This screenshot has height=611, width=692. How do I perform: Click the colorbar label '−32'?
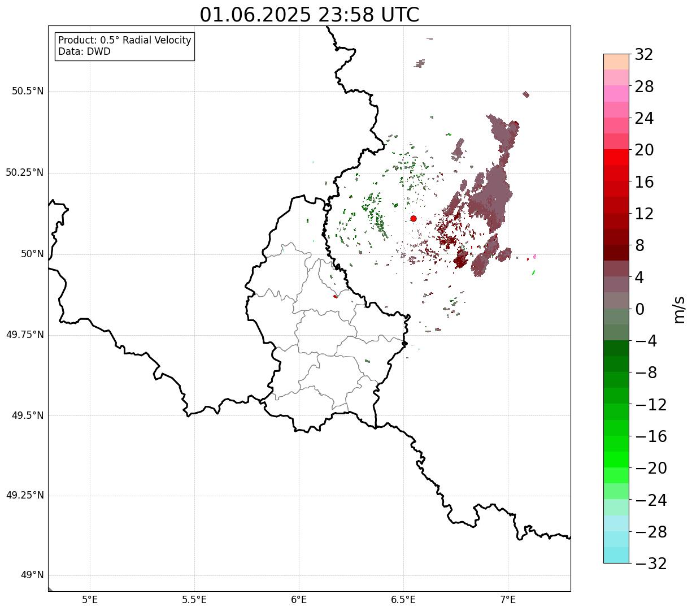[651, 564]
